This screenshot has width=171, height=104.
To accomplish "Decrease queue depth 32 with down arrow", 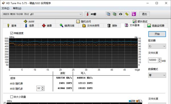I will pyautogui.click(x=43, y=89).
